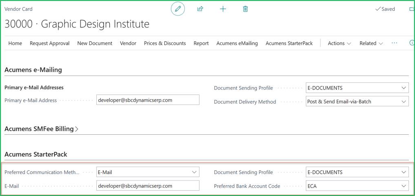This screenshot has height=196, width=415.
Task: Expand the Related dropdown
Action: [x=371, y=43]
